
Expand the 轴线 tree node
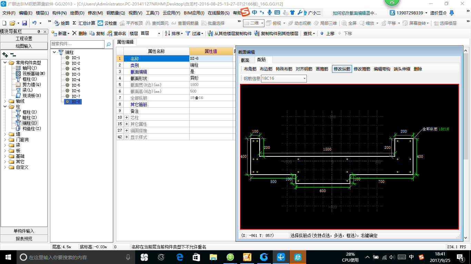(5, 101)
